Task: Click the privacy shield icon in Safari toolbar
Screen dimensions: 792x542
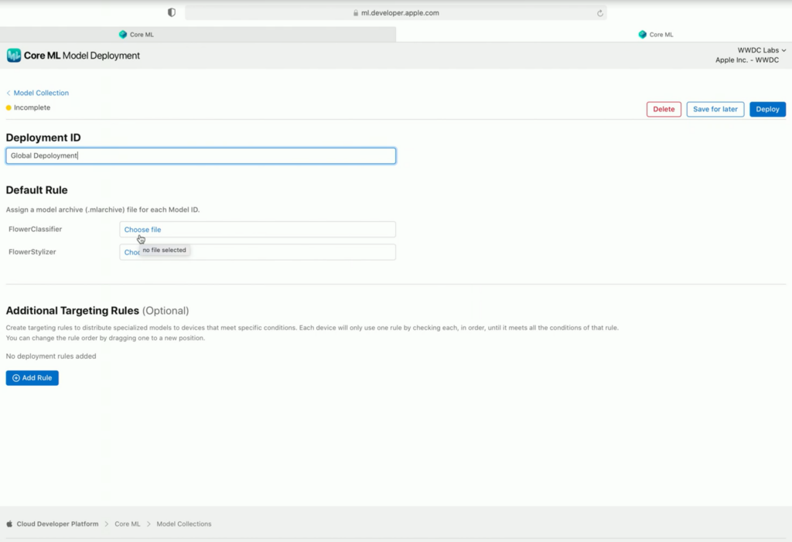Action: (x=172, y=12)
